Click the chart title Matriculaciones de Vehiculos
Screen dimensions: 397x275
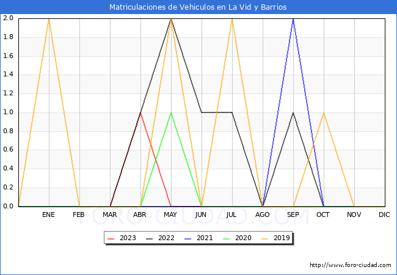pos(198,7)
